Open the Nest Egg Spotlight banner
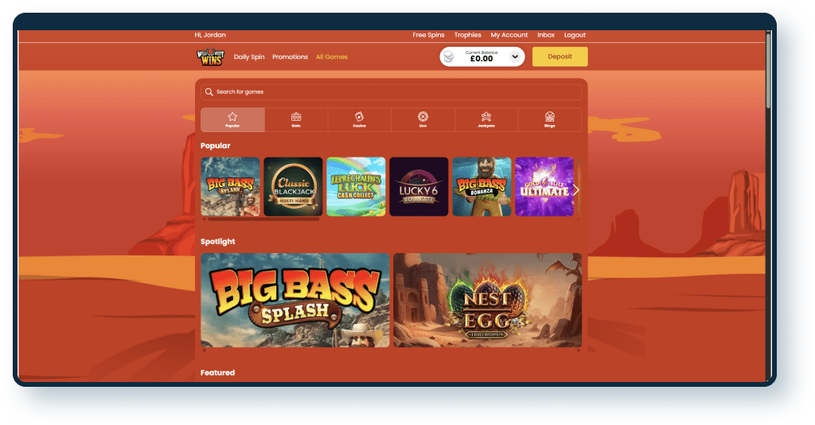 point(488,300)
